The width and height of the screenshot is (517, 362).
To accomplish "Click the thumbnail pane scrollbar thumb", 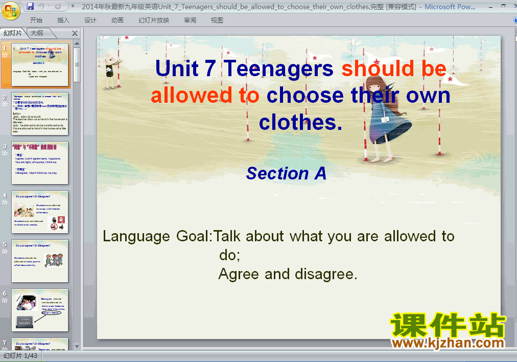I will pyautogui.click(x=77, y=64).
